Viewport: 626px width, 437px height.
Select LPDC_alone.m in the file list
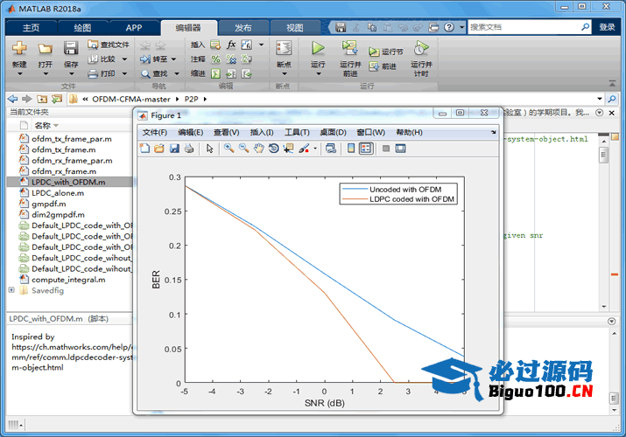coord(58,193)
